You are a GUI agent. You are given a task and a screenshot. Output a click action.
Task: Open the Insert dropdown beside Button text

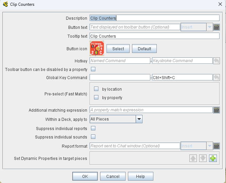209,27
